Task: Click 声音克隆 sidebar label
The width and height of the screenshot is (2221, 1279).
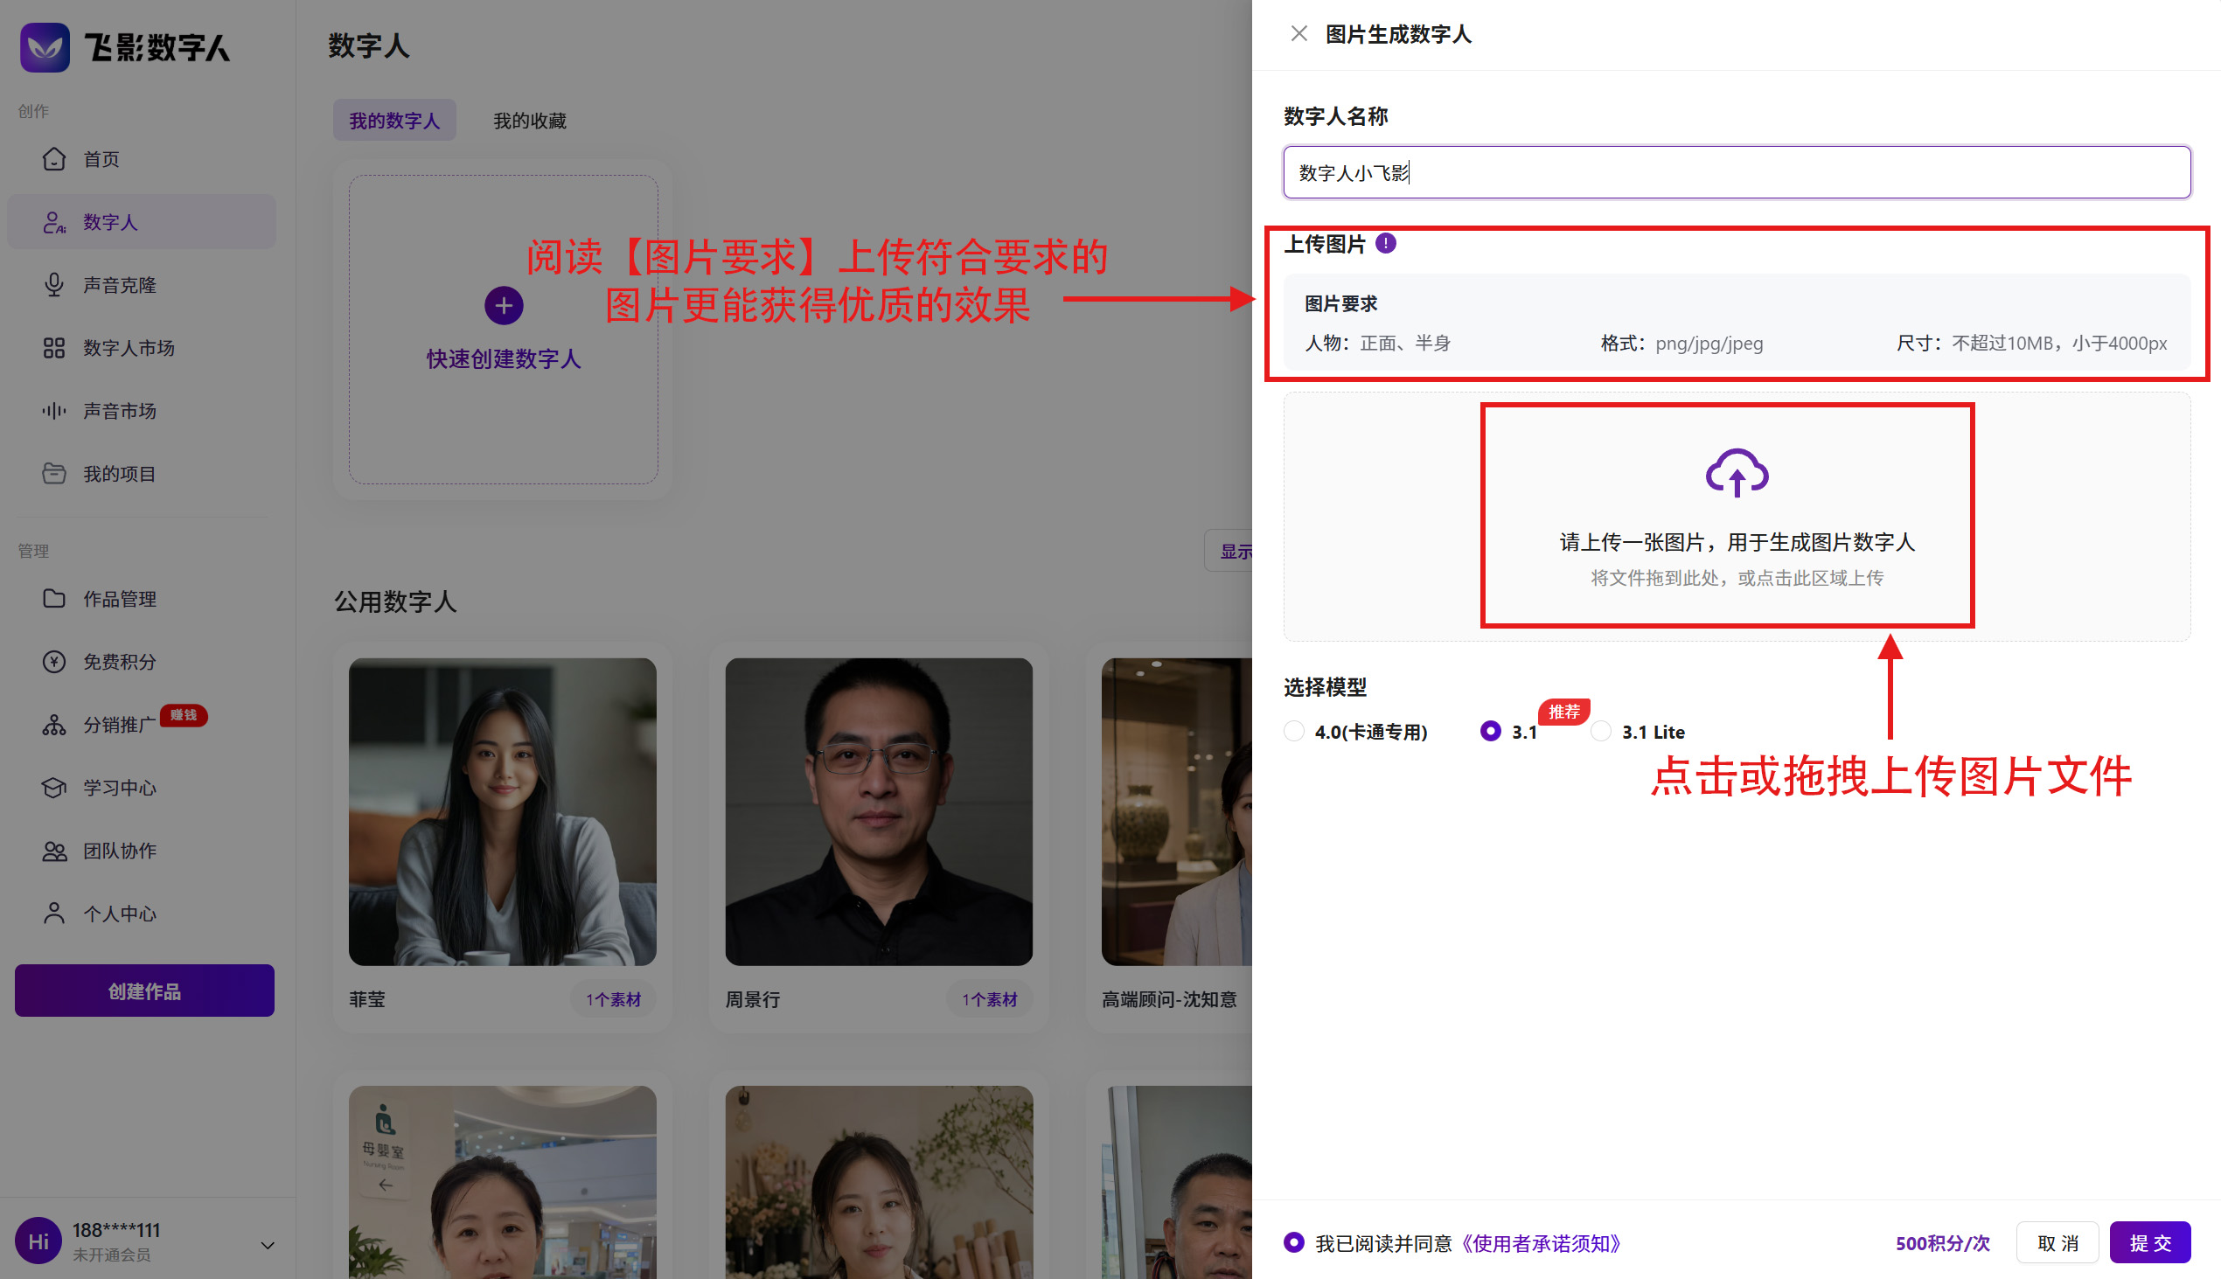Action: [120, 286]
